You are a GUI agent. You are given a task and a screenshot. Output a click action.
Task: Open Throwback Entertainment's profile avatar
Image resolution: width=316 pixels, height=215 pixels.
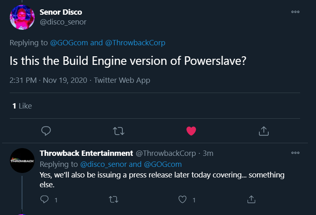[22, 161]
